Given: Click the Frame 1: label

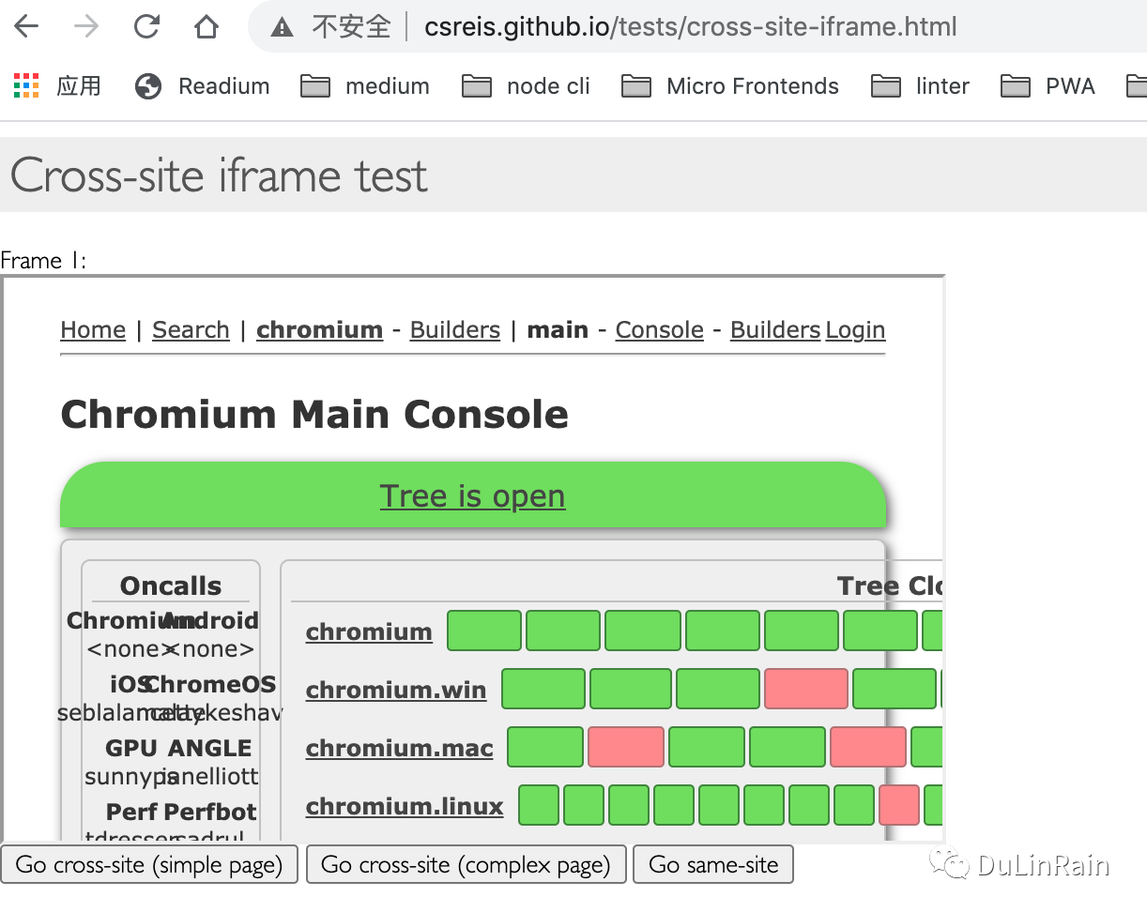Looking at the screenshot, I should click(44, 261).
